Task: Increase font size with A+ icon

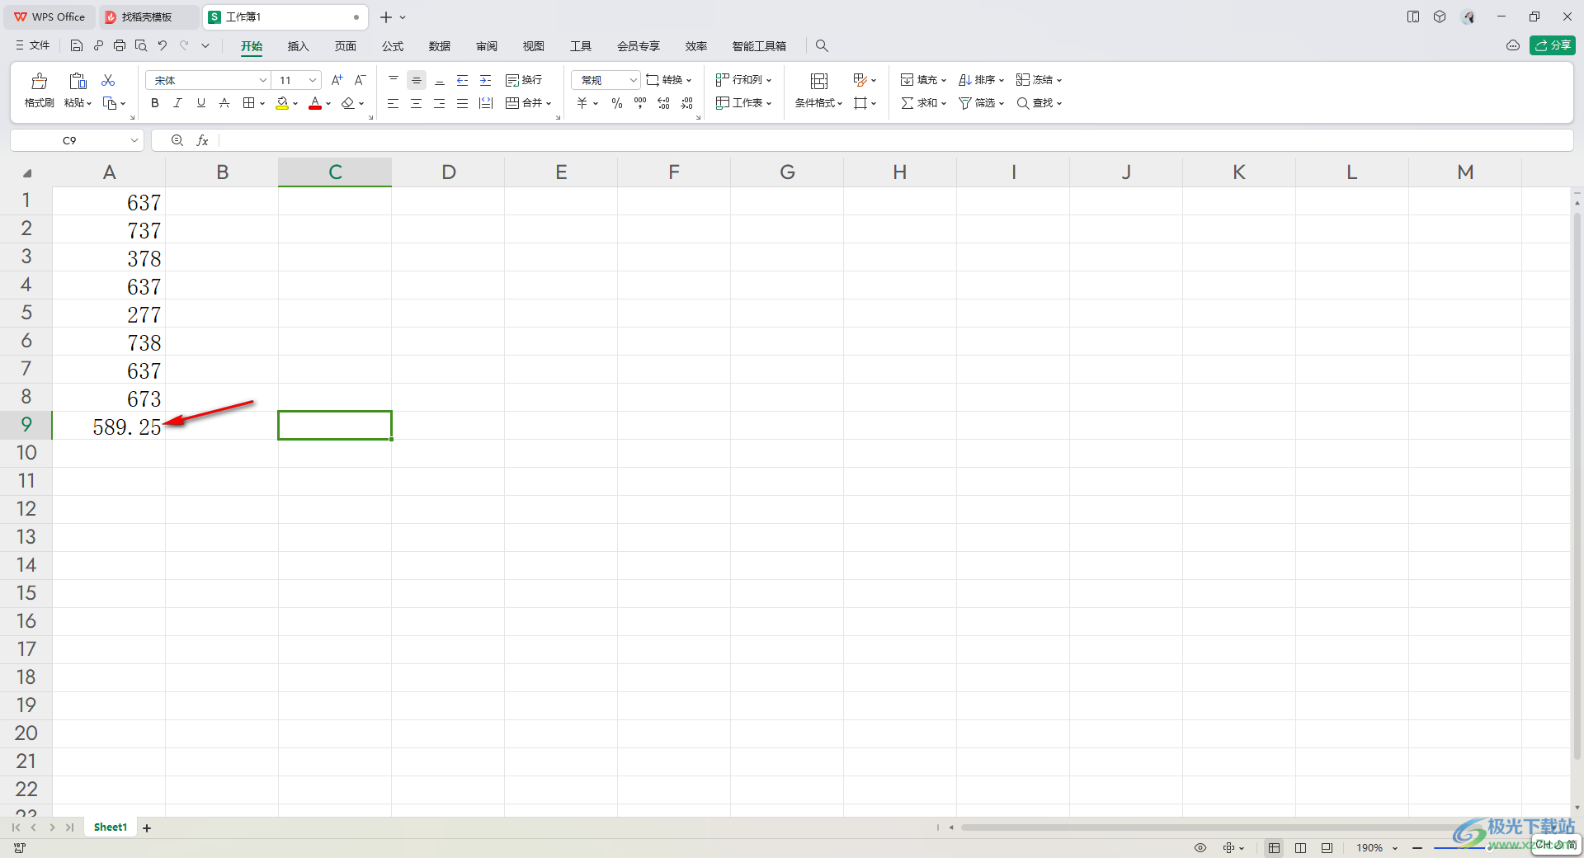Action: [337, 80]
